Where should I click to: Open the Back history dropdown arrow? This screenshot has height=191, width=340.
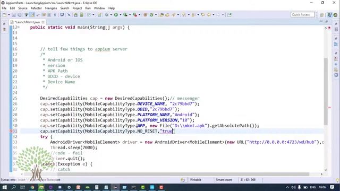(214, 15)
